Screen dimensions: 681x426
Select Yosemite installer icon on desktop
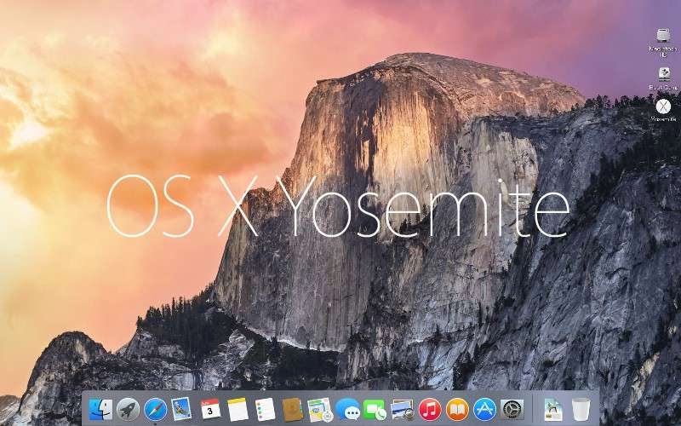click(x=662, y=106)
